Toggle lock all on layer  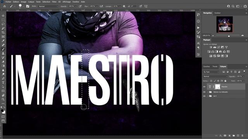coord(226,81)
